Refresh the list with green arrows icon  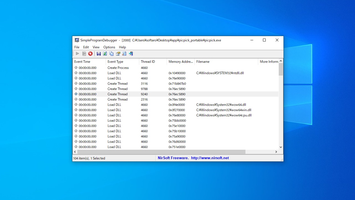tap(105, 54)
